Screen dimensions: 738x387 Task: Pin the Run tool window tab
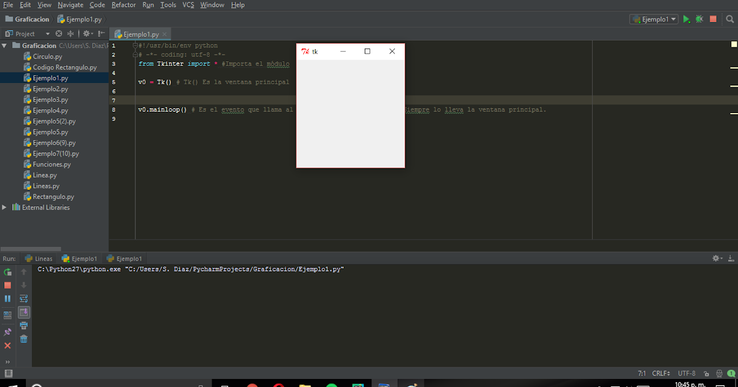tap(7, 332)
